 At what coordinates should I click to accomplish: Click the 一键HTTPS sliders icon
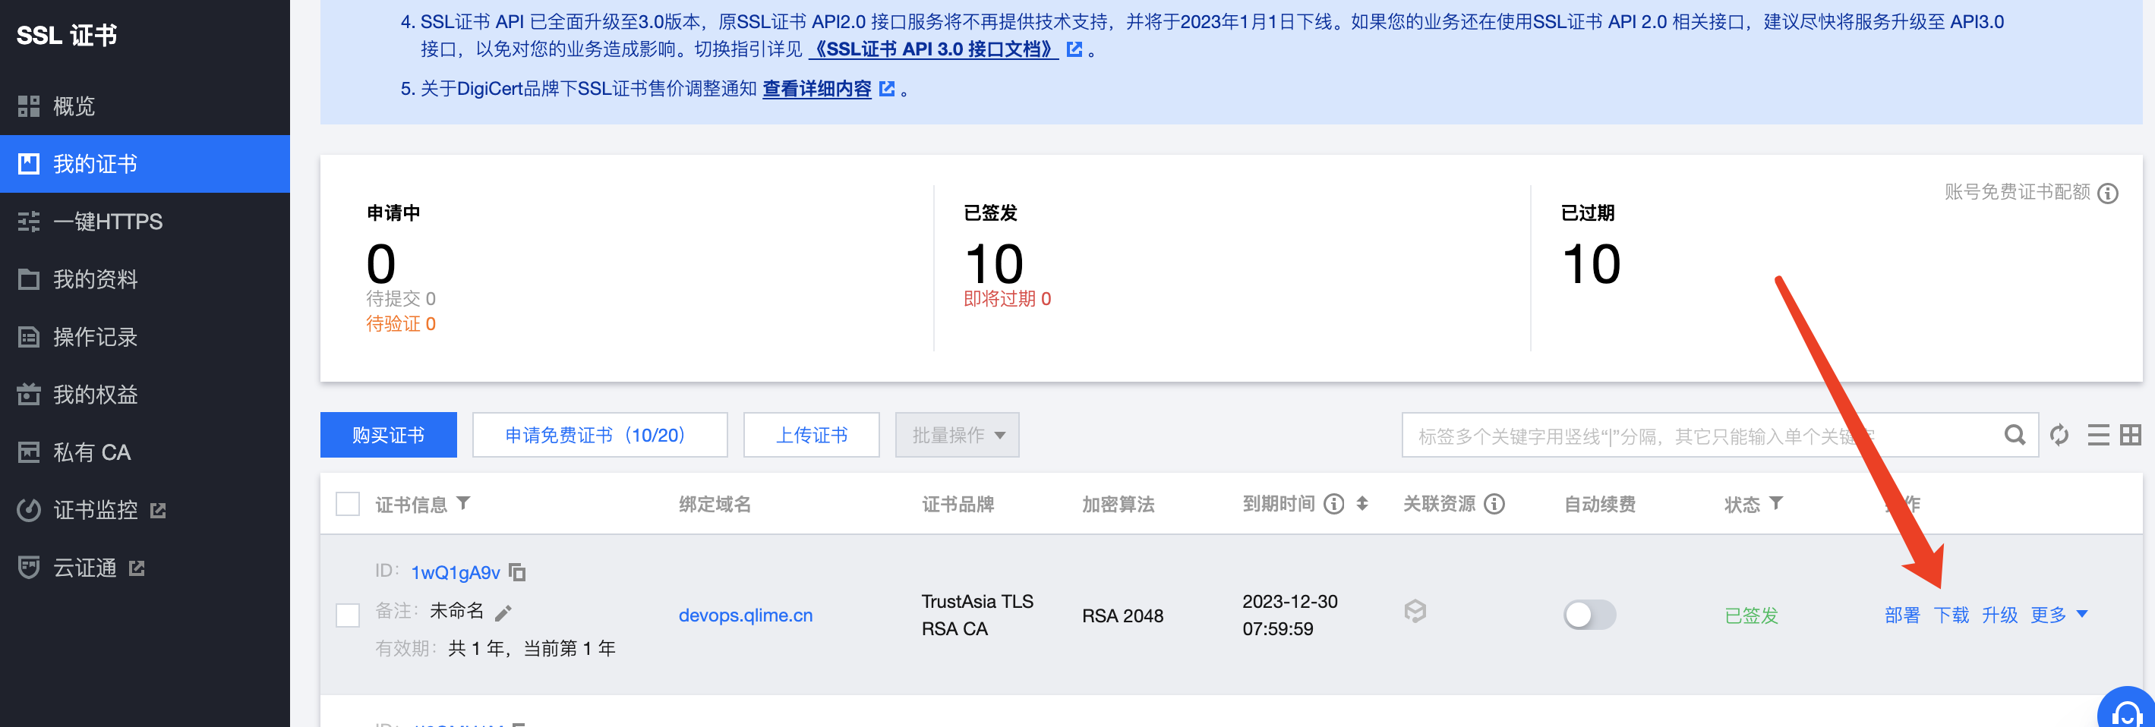[28, 222]
